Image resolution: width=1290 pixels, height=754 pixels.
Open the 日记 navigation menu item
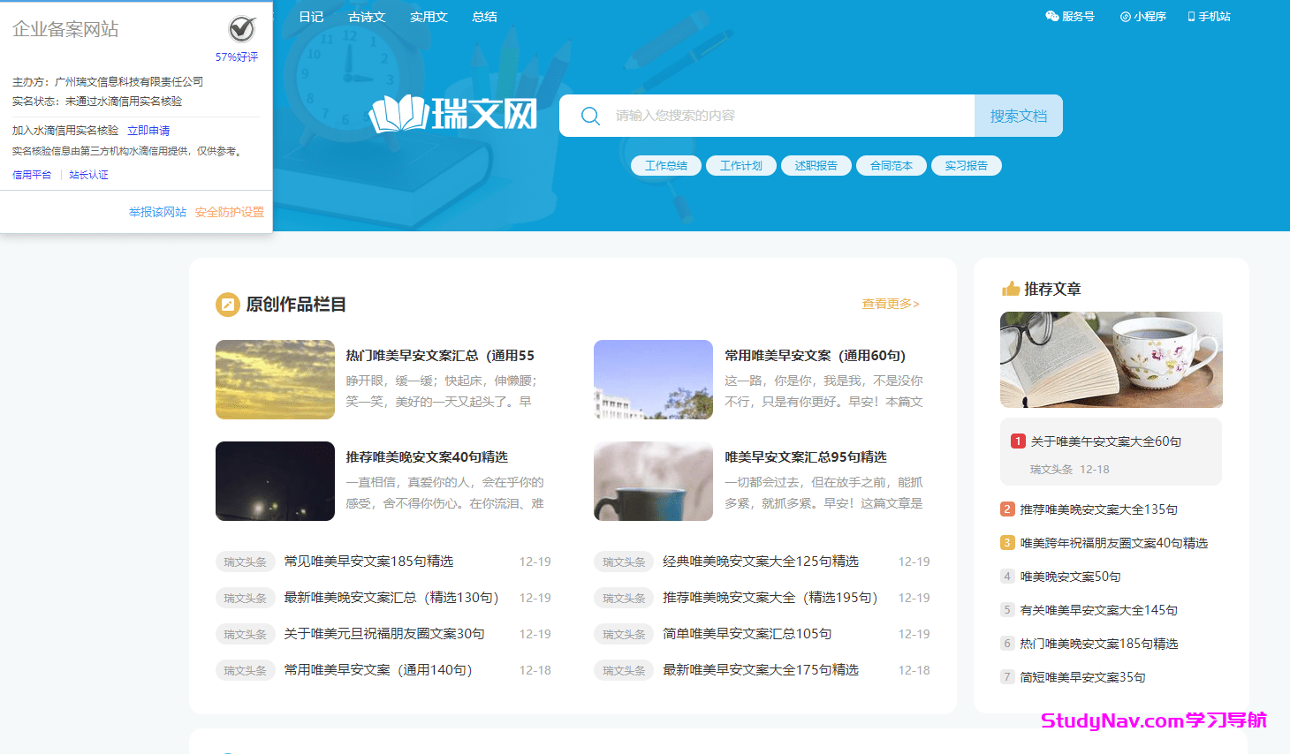[x=311, y=16]
